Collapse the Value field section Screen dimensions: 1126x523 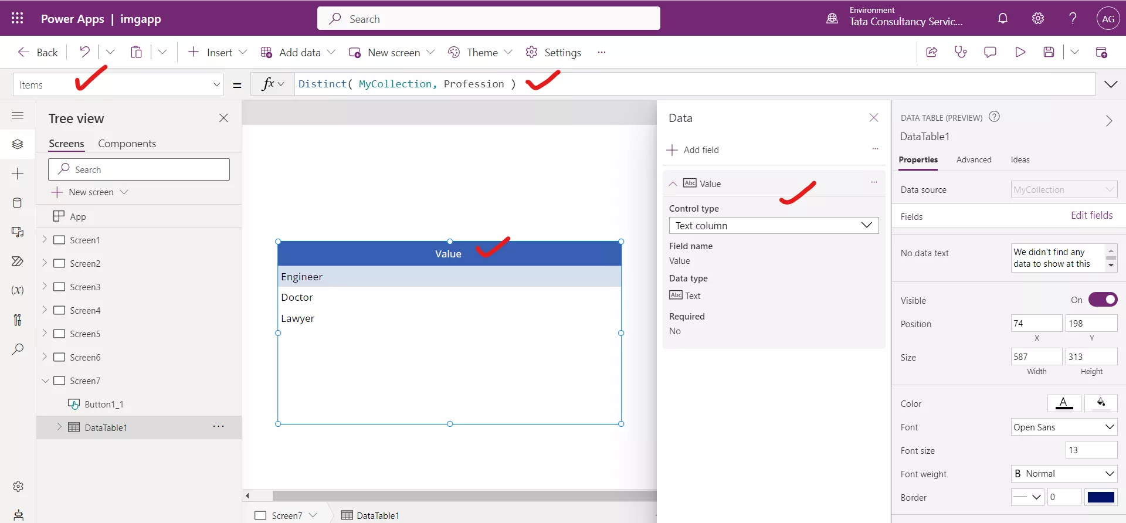coord(673,184)
